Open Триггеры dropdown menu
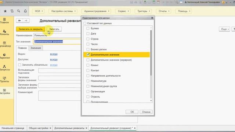Screen dimensions: 235x132 tap(144, 11)
